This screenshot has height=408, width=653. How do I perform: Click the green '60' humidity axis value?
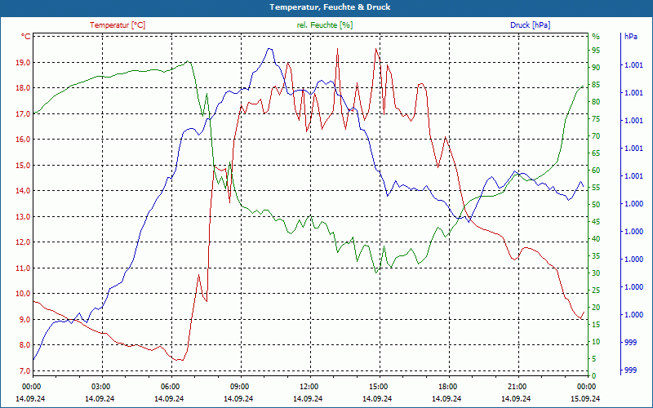click(x=596, y=171)
